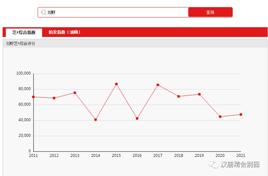Click the 汉唐精舍别园 watermark text
The height and width of the screenshot is (176, 268).
(x=240, y=164)
